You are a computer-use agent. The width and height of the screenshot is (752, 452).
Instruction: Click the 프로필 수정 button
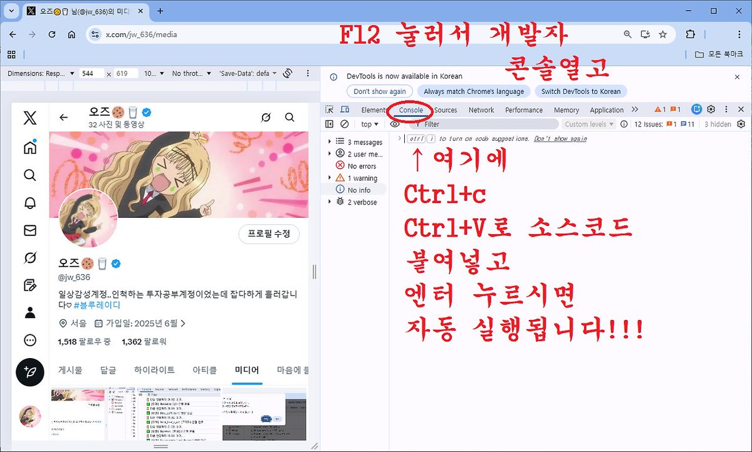pos(269,234)
